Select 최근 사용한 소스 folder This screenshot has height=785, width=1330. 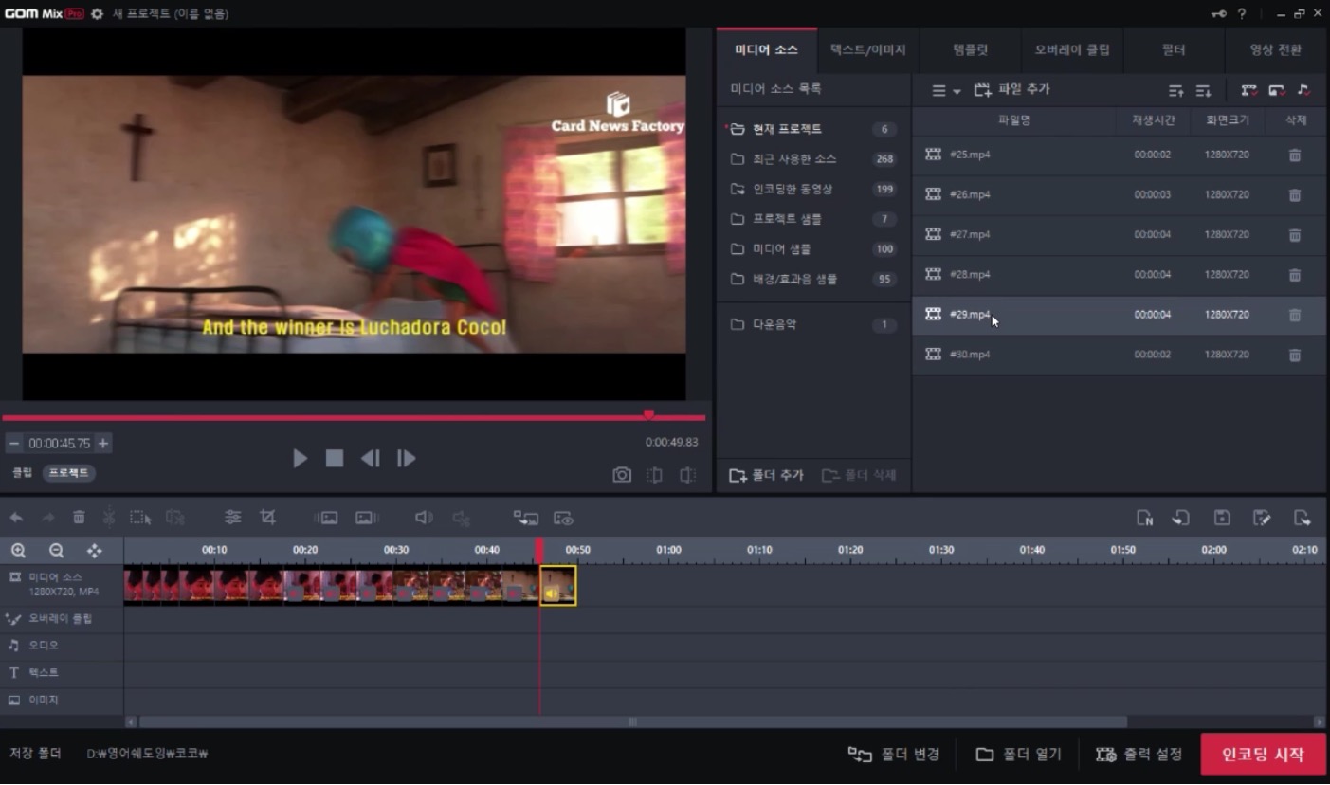[813, 159]
